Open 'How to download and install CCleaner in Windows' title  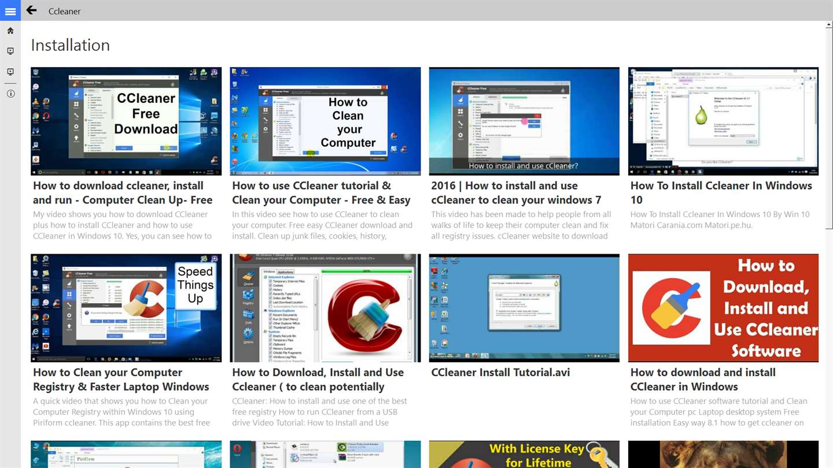point(703,380)
